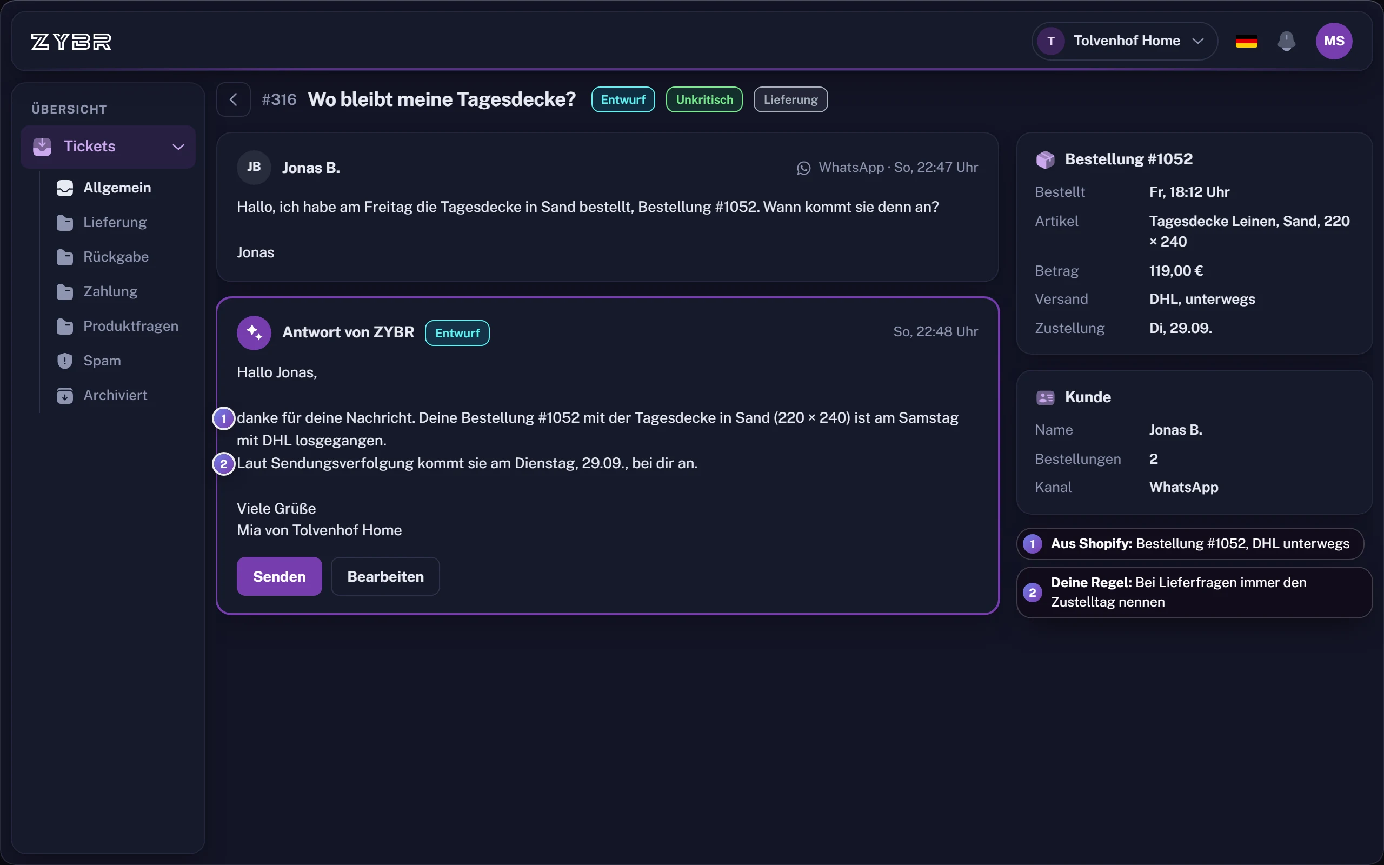Open the Rückgabe tickets folder
1384x865 pixels.
pos(116,257)
